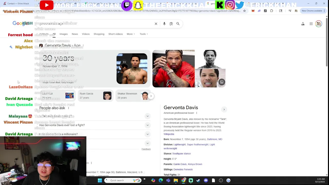Focus the taskbar Quick search box
Screen dimensions: 329x185
(123, 180)
